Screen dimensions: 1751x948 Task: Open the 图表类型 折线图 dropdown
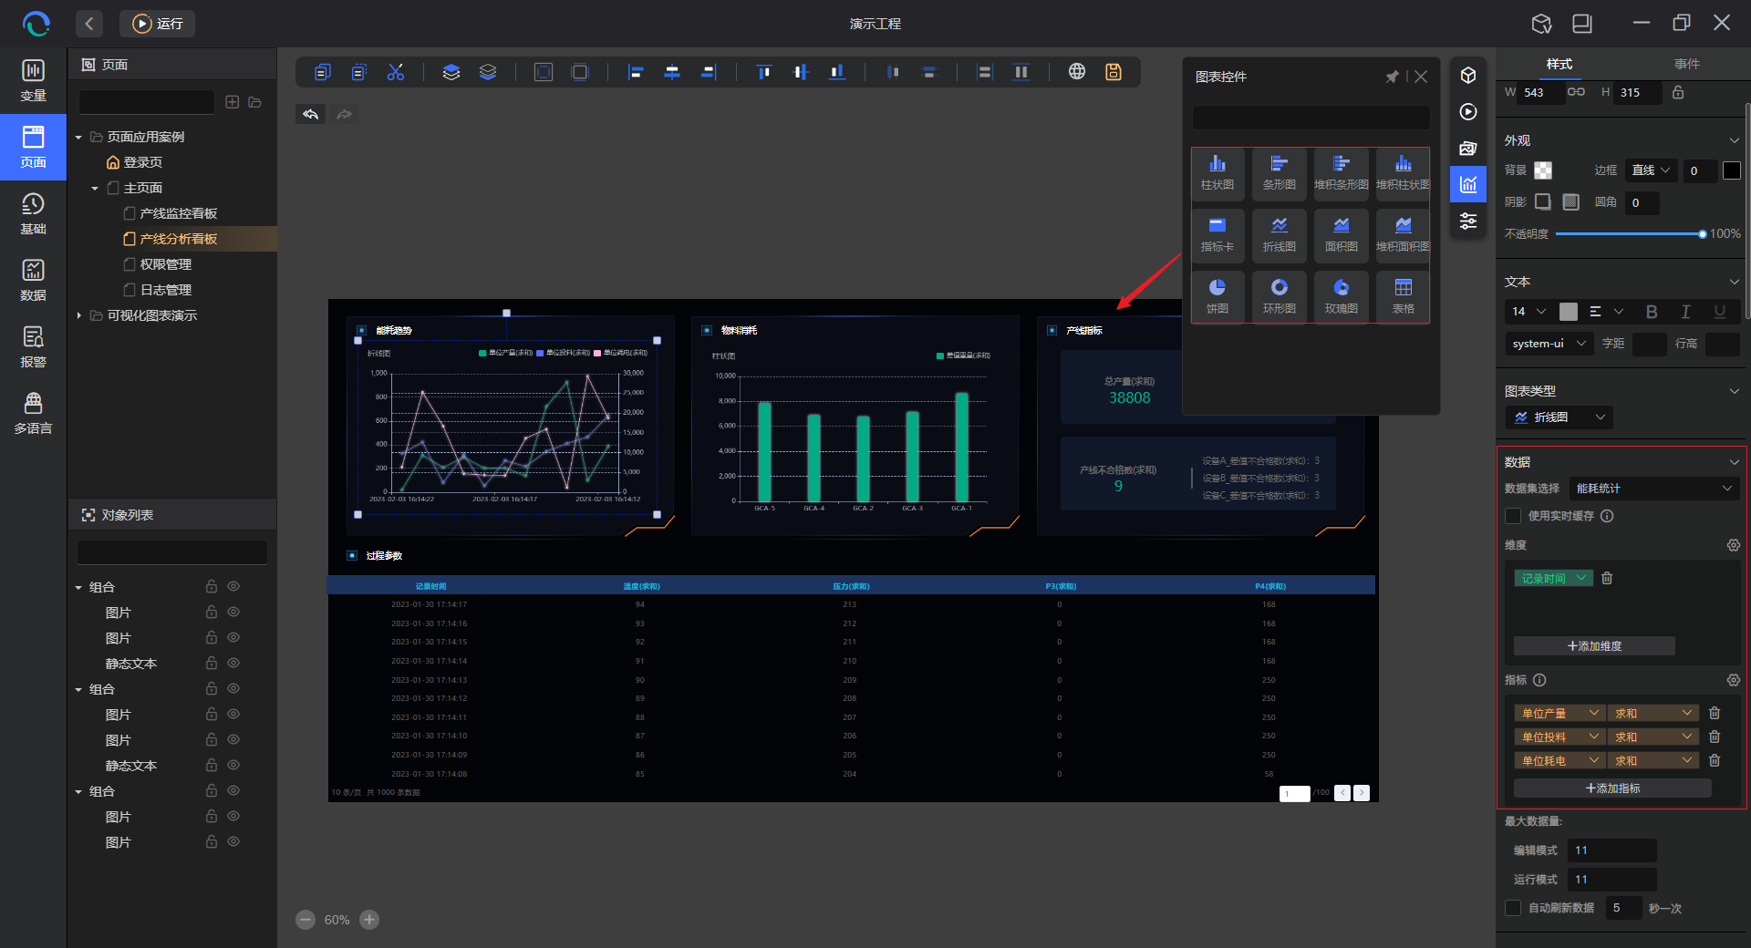click(x=1559, y=417)
